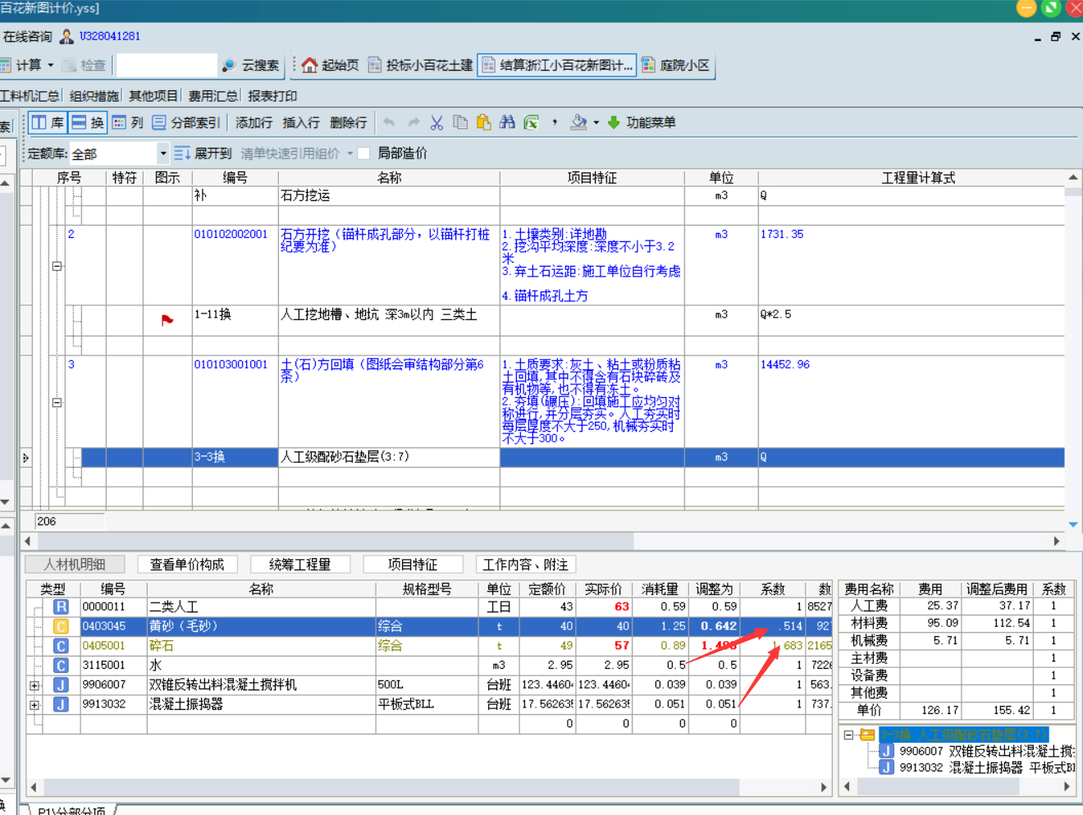
Task: Collapse the 3-3换 tree node in right panel
Action: (848, 735)
